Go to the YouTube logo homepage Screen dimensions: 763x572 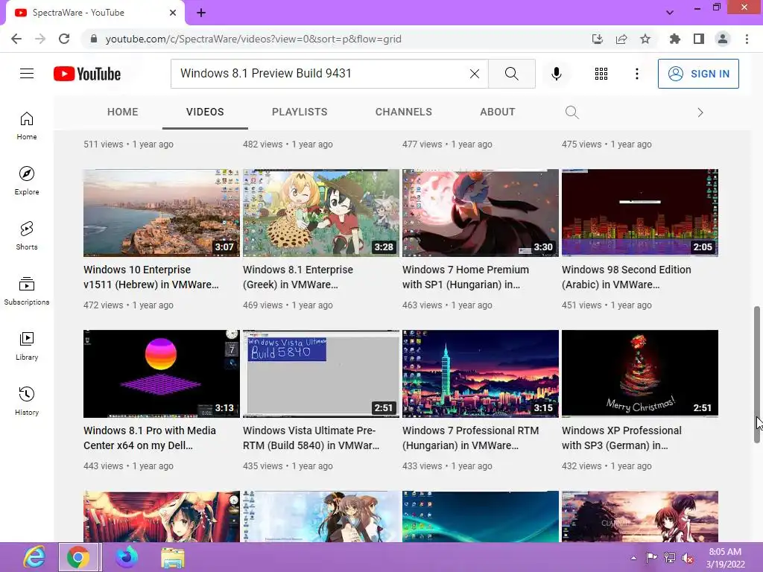[x=87, y=74]
